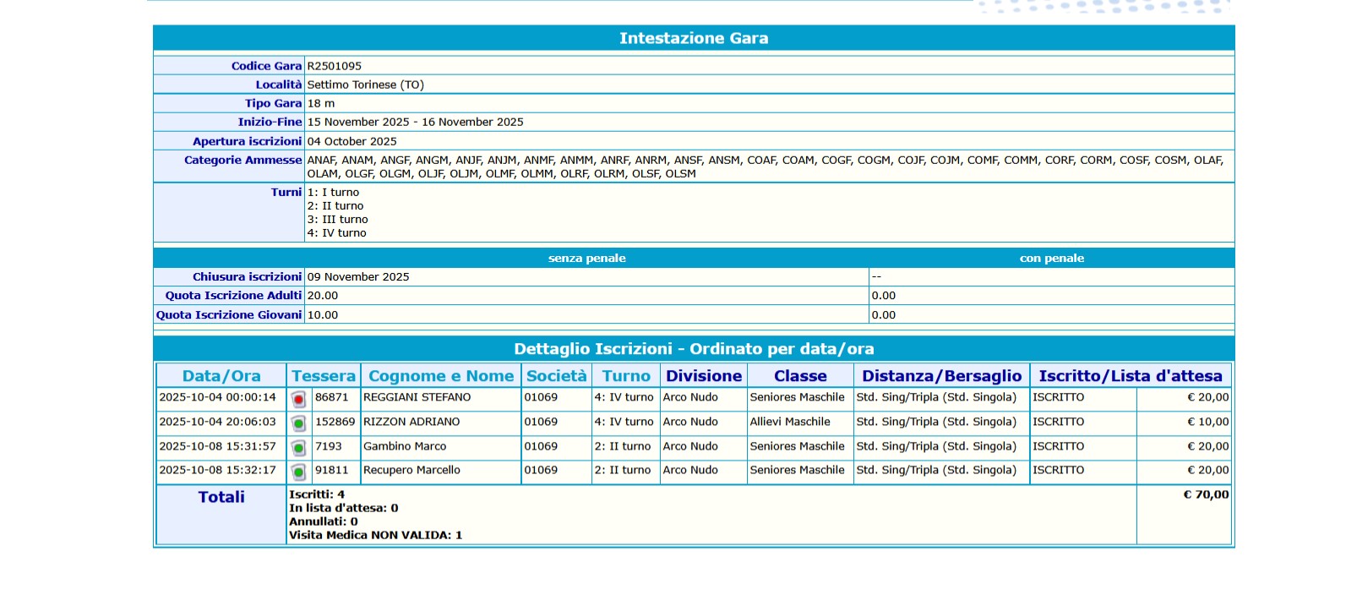The width and height of the screenshot is (1346, 611).
Task: Select the Distanza/Bersaglio column header
Action: [941, 376]
